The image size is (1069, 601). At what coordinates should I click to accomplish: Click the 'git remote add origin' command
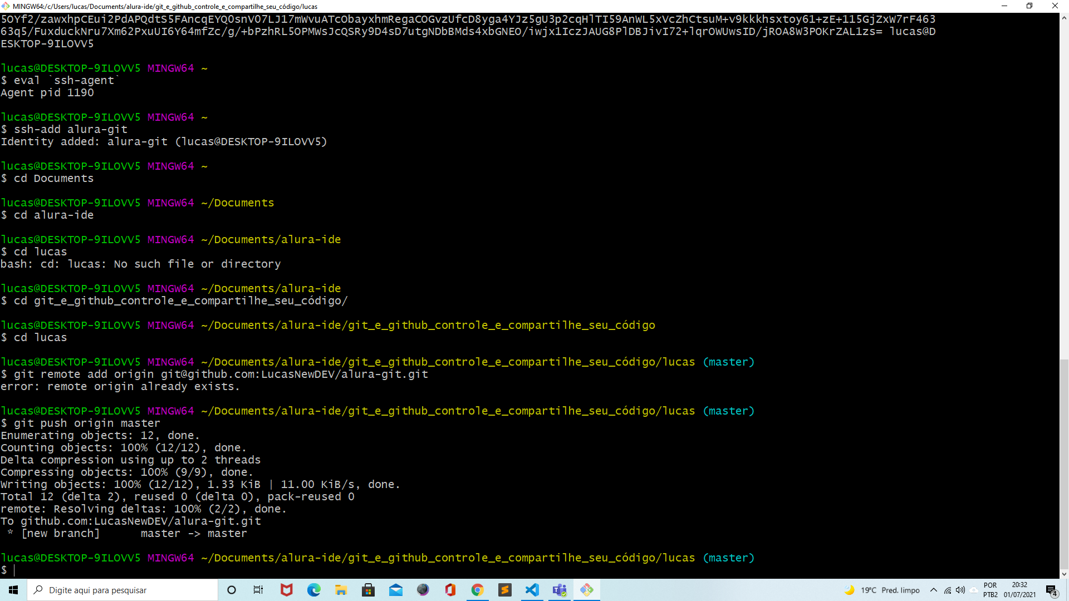click(214, 375)
